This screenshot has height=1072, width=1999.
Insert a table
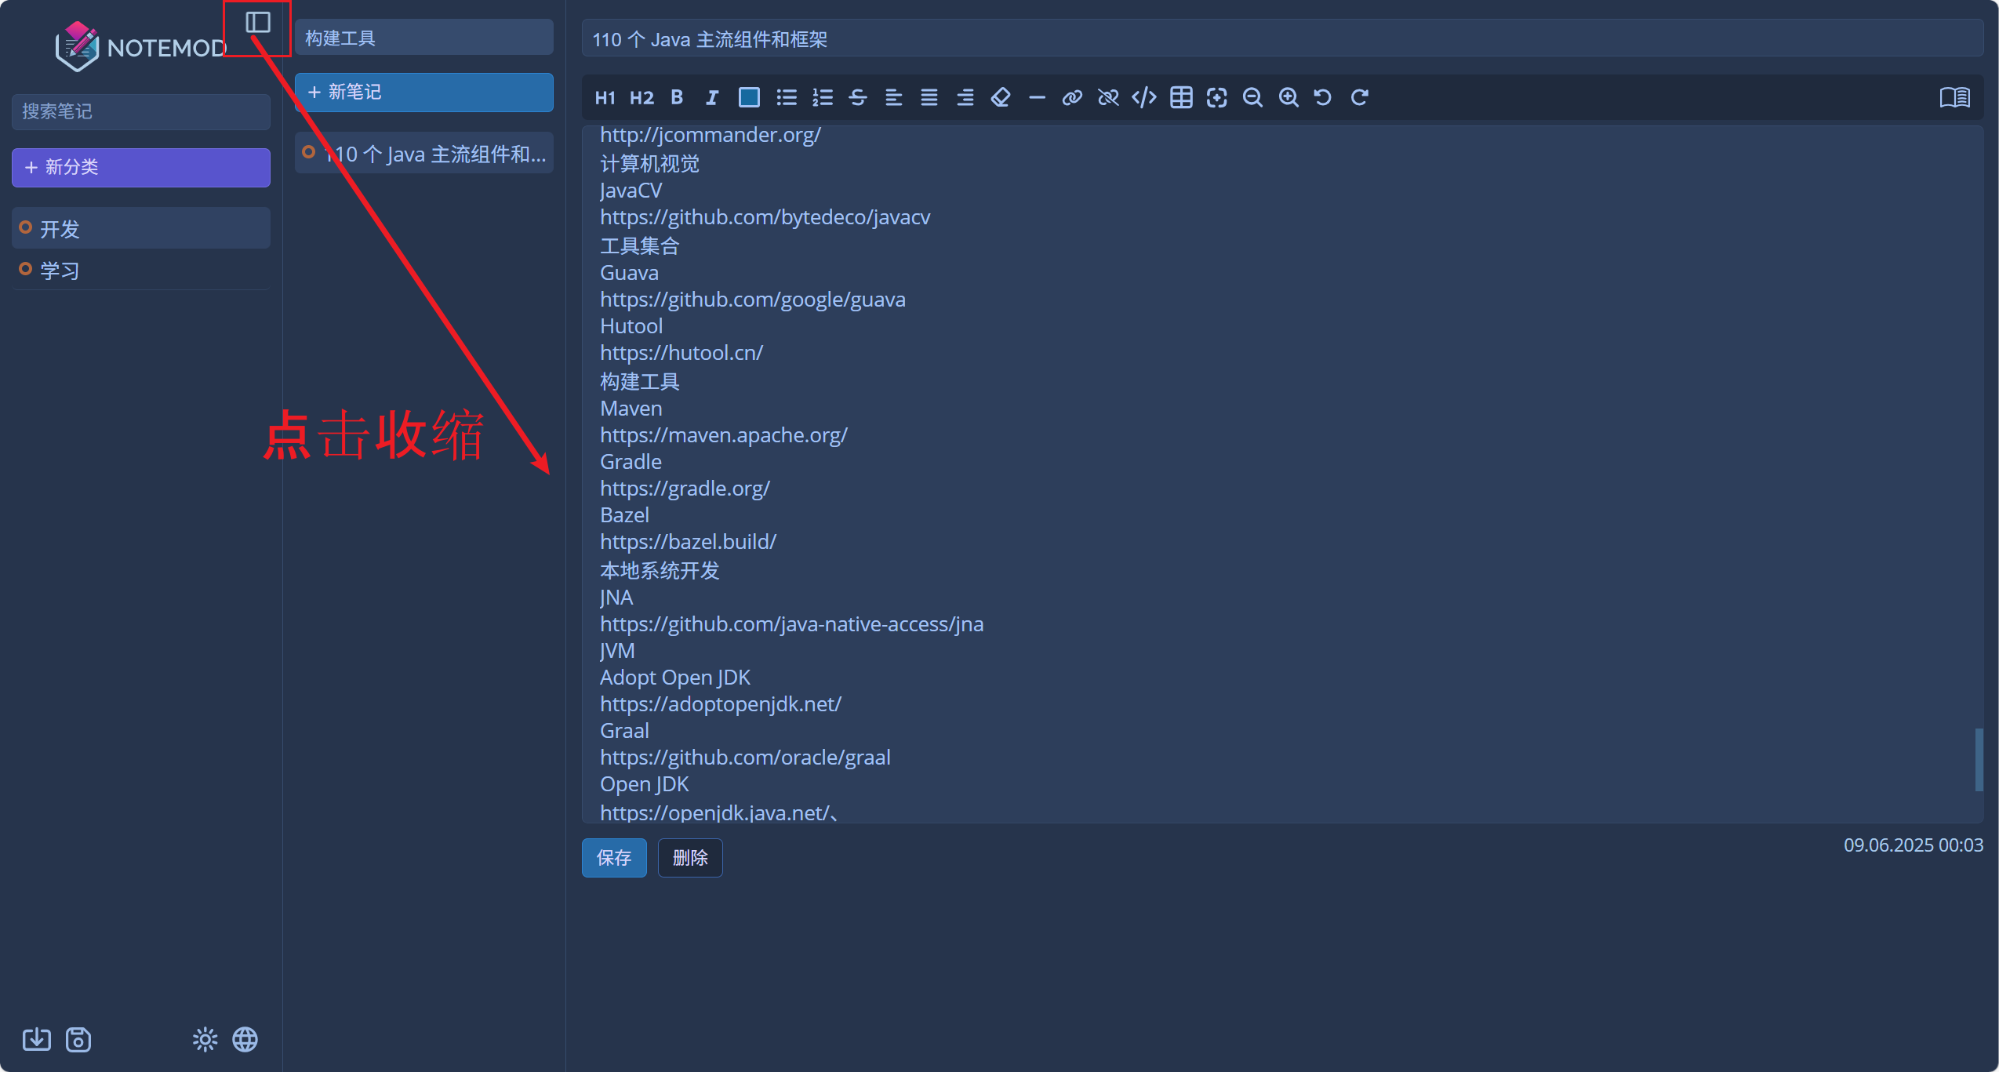tap(1181, 97)
